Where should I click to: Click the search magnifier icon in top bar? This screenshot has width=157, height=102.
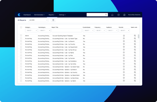(106, 15)
